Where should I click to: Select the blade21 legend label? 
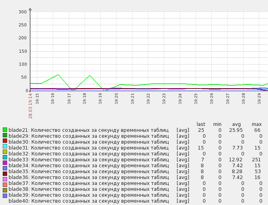(x=89, y=130)
